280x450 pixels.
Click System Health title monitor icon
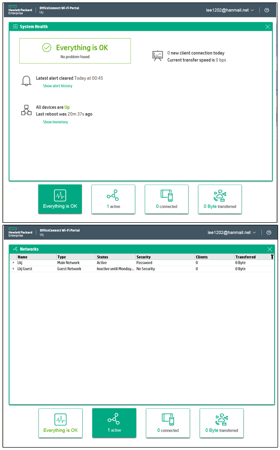(15, 26)
